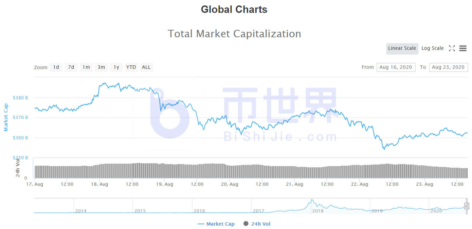Select the 1d zoom preset

point(56,67)
